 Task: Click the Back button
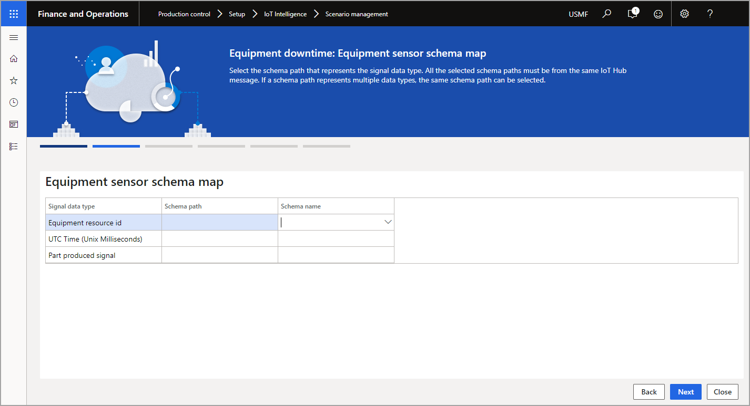point(649,392)
